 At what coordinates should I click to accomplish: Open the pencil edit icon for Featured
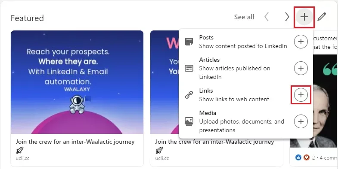[322, 17]
